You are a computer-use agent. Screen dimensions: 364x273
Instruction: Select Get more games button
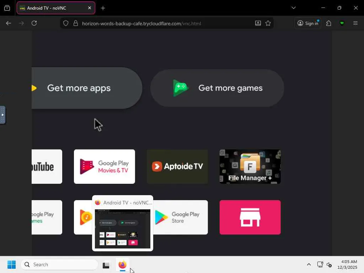(x=217, y=88)
